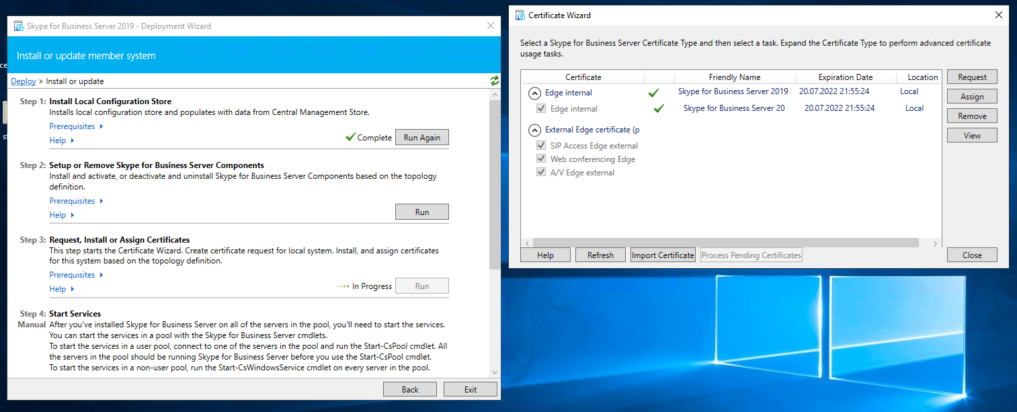
Task: Click the Assign button
Action: point(971,97)
